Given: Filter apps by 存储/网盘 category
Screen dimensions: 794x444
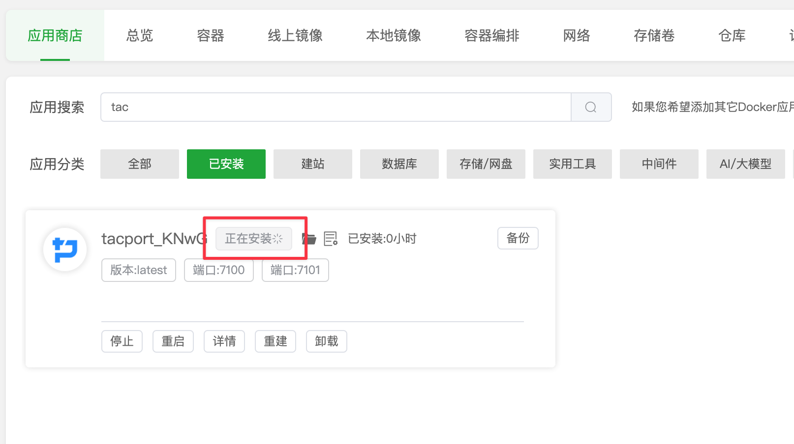Looking at the screenshot, I should (486, 164).
